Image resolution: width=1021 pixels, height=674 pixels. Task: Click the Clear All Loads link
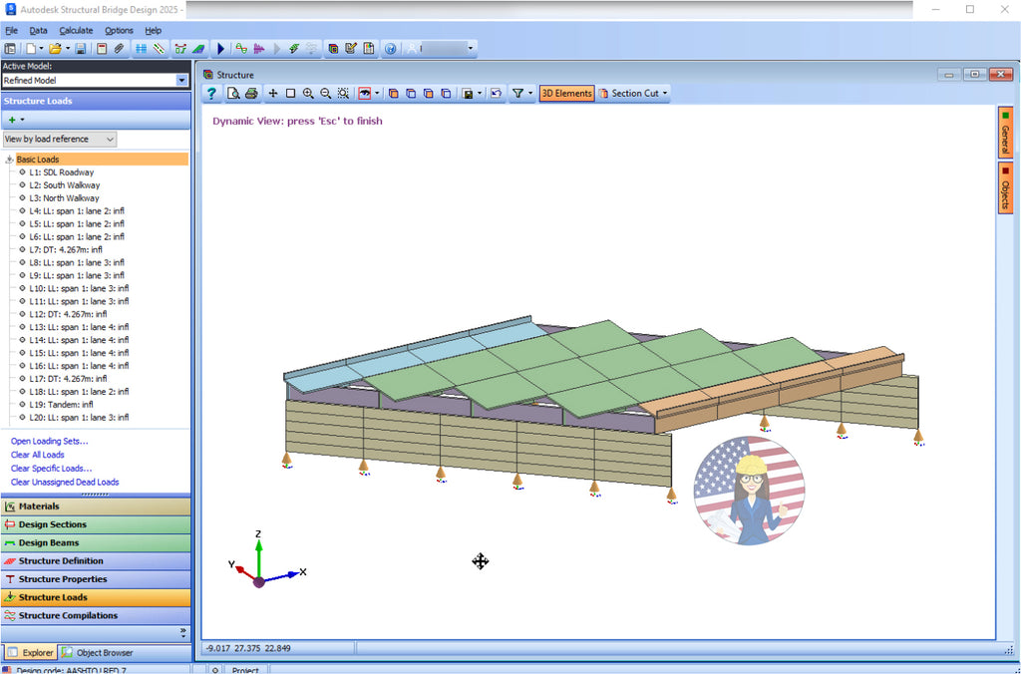pos(37,455)
